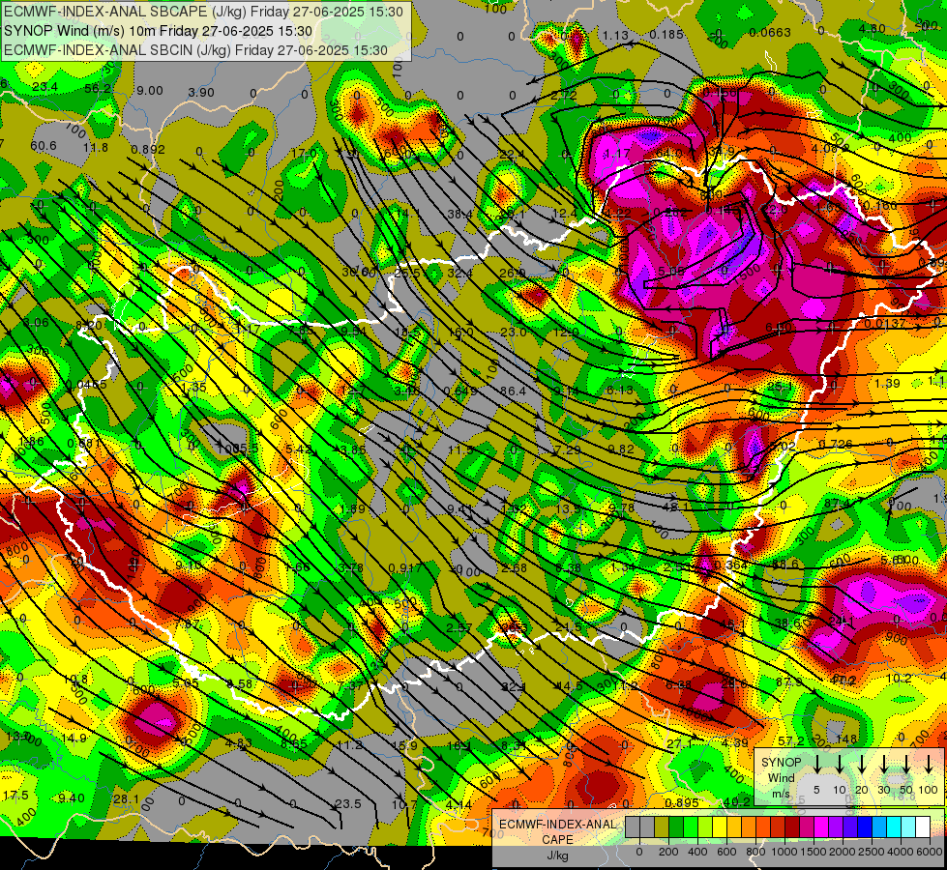Click the 200 tick label on the CAPE scale

point(668,852)
